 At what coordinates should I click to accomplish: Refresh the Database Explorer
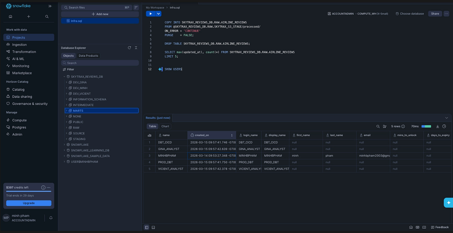(129, 48)
